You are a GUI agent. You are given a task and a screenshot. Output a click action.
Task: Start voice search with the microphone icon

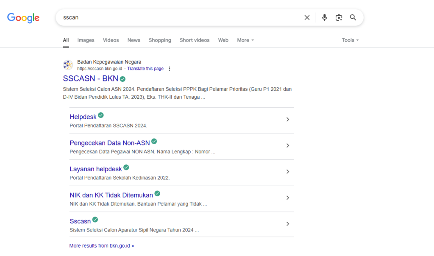click(x=324, y=17)
